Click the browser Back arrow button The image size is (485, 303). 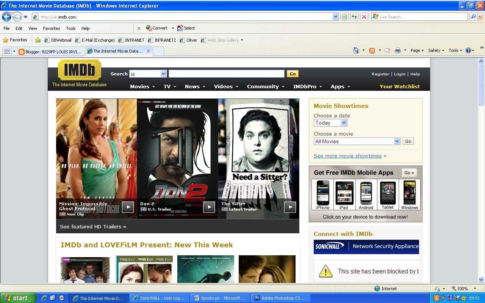coord(6,17)
